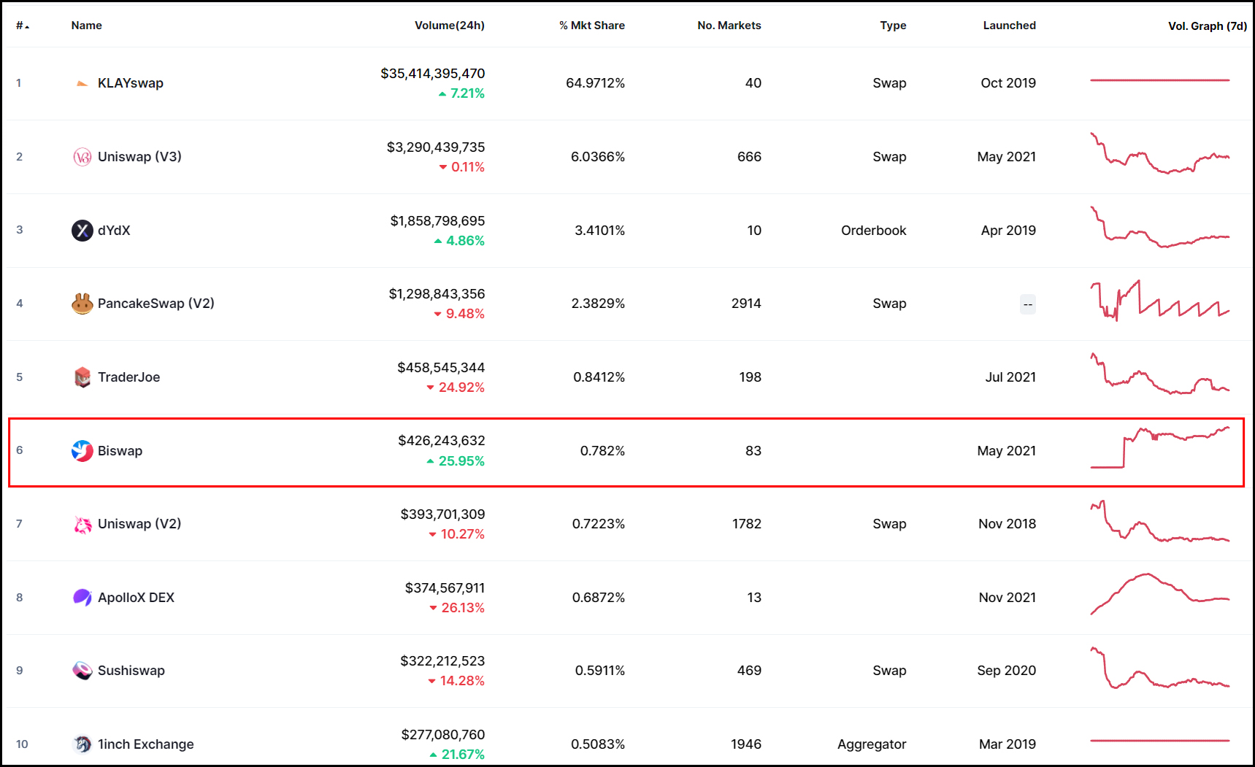This screenshot has height=767, width=1255.
Task: Click Biswap volume $426,243,632
Action: tap(442, 441)
